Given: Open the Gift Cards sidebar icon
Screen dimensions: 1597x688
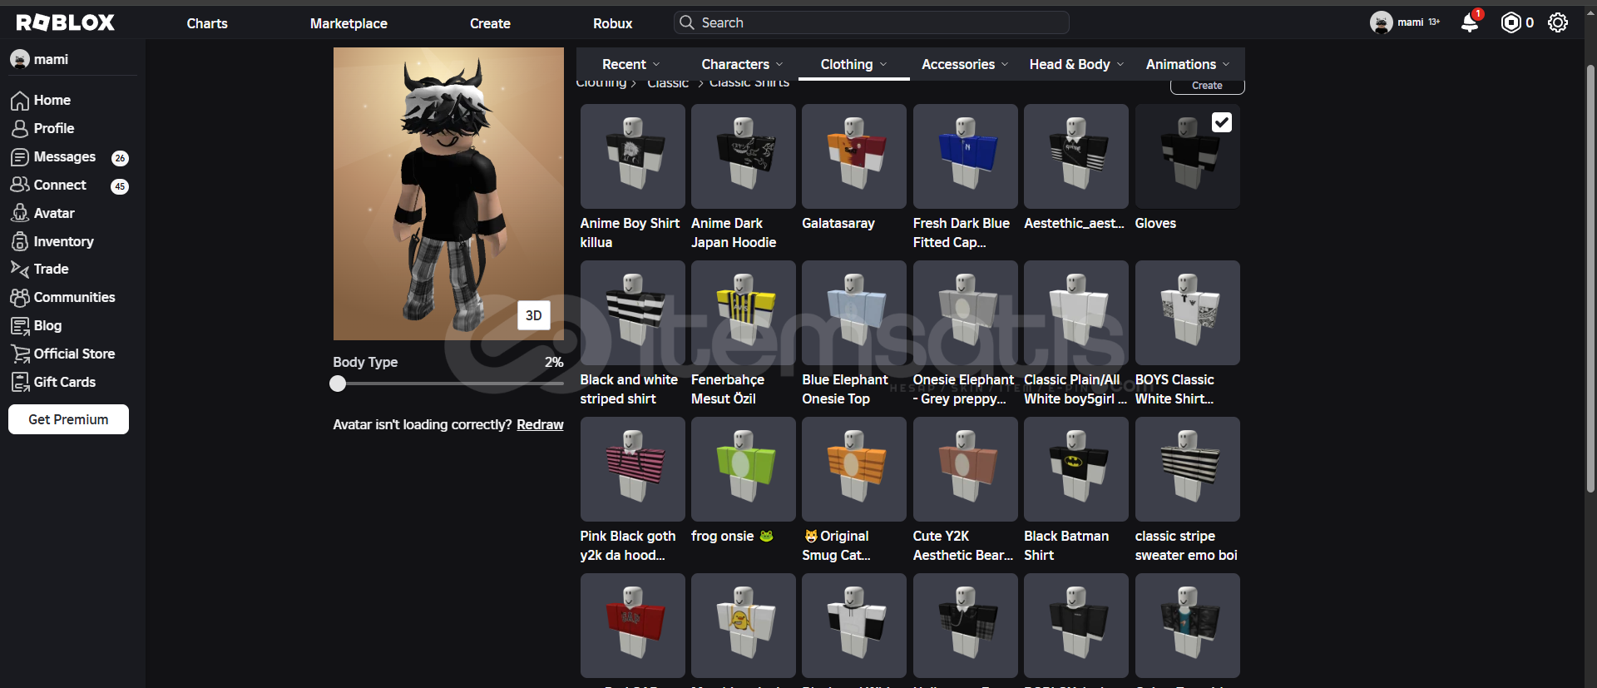Looking at the screenshot, I should [20, 382].
